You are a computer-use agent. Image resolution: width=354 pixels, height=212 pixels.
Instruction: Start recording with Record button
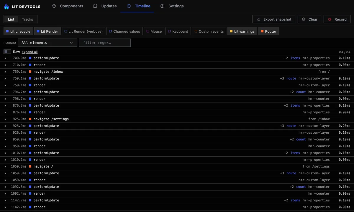coord(337,19)
